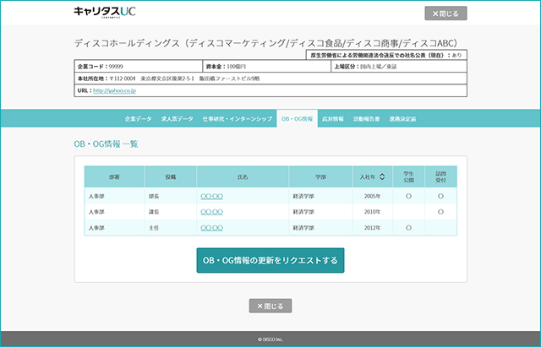Click the © DISCO Inc. footer text

point(270,339)
